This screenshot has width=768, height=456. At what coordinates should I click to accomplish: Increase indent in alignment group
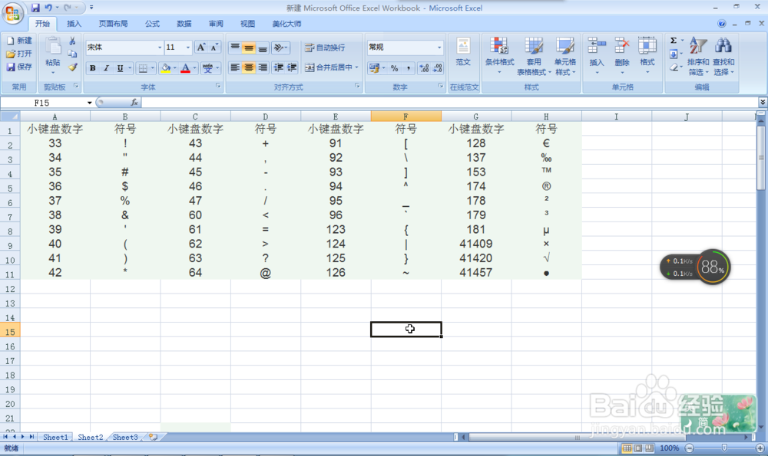coord(292,67)
